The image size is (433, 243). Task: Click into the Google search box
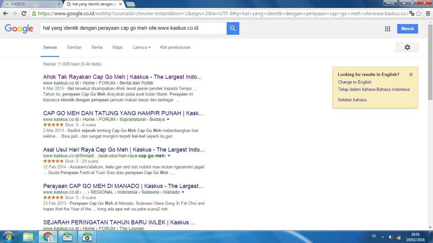tap(133, 28)
